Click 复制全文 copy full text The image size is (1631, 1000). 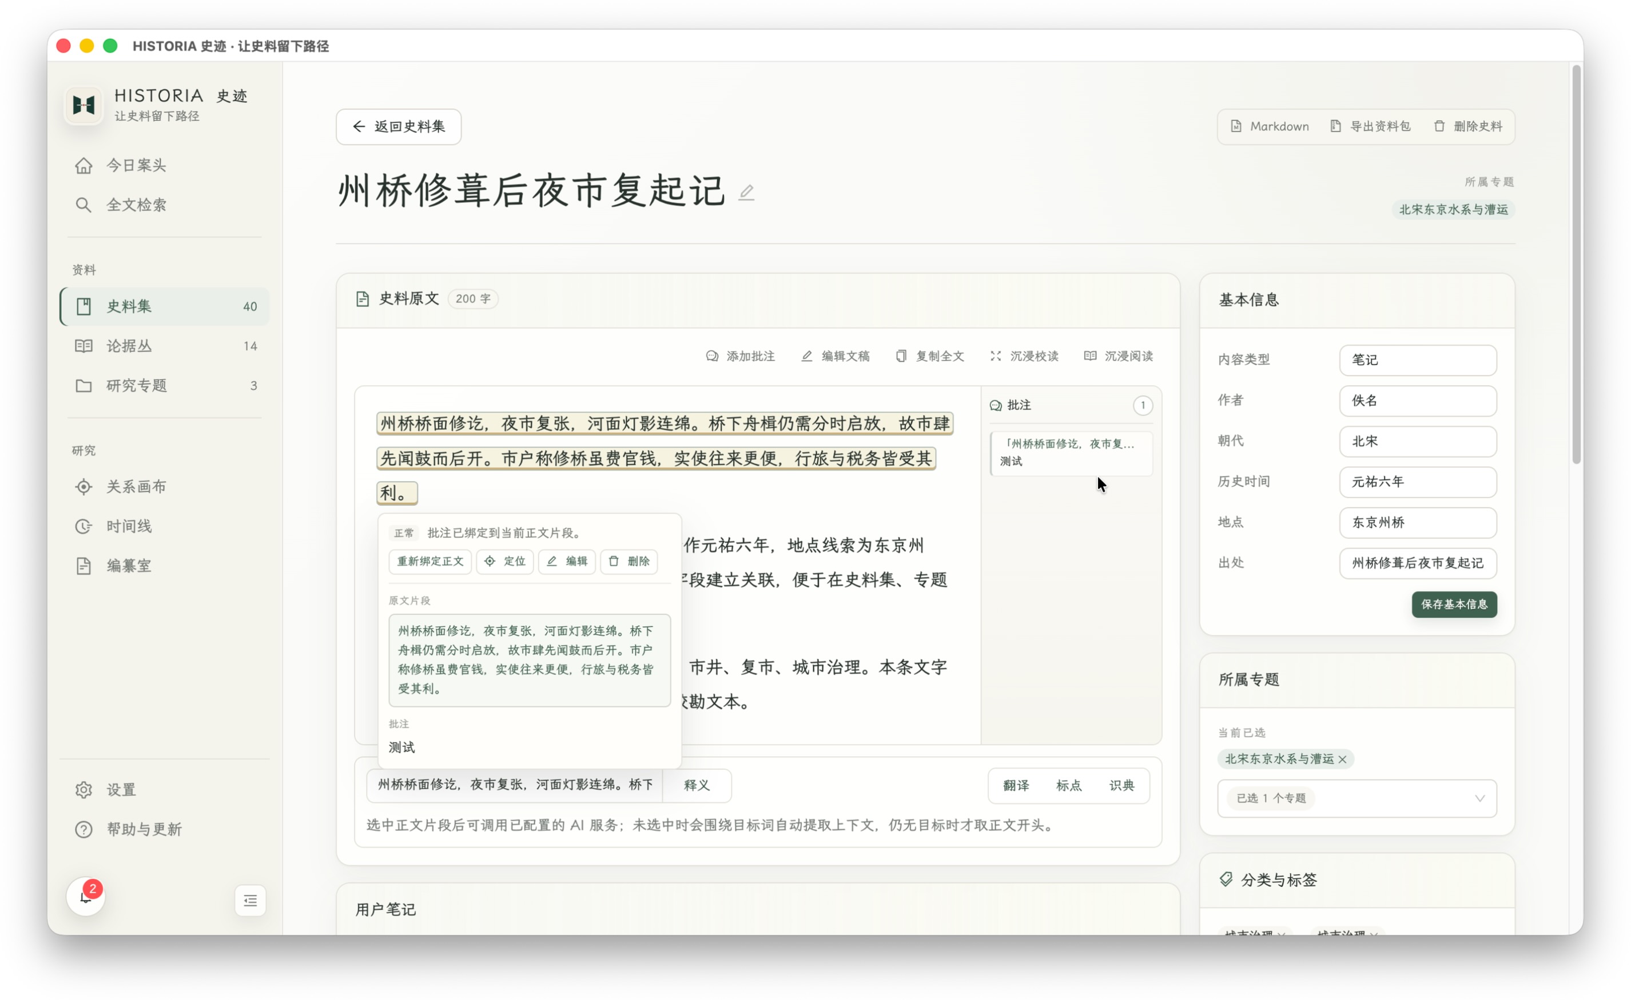929,356
